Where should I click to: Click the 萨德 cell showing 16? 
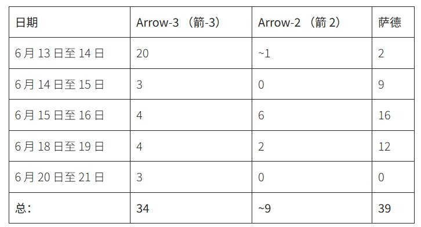pos(393,115)
